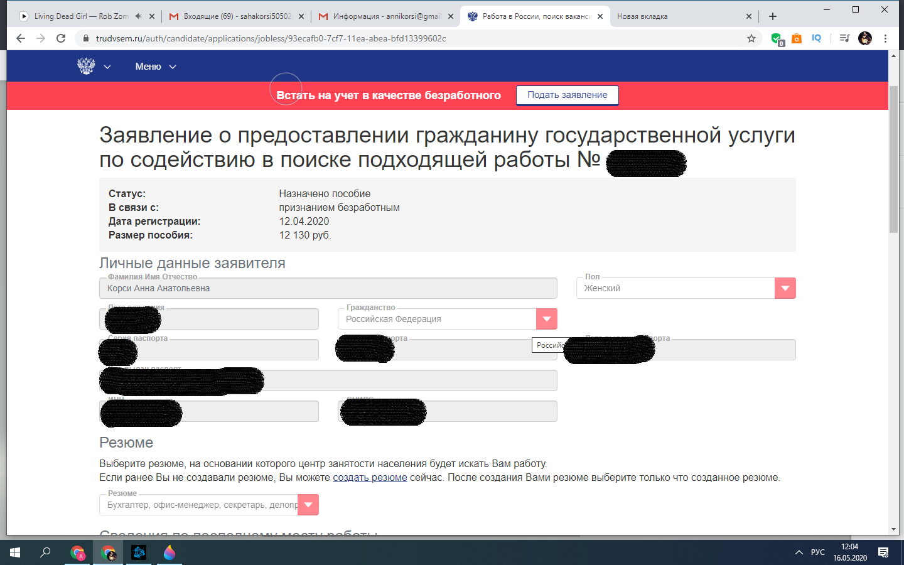Click the IQ browser extension icon
Screen dimensions: 904x565
tap(816, 38)
